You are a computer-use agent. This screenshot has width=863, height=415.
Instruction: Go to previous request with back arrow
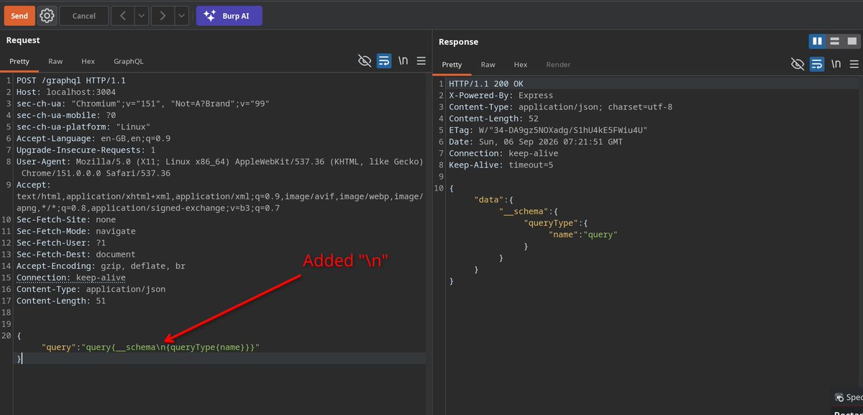pyautogui.click(x=123, y=16)
